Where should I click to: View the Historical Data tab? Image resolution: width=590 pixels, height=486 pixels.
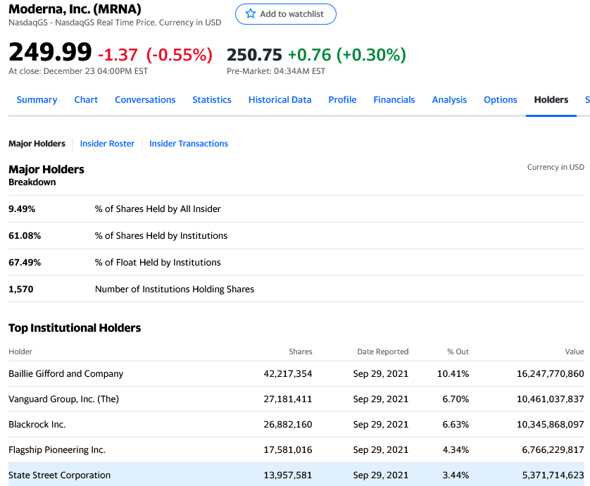280,100
